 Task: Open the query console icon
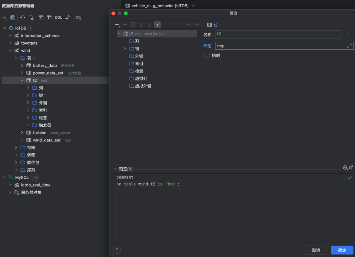click(x=41, y=18)
